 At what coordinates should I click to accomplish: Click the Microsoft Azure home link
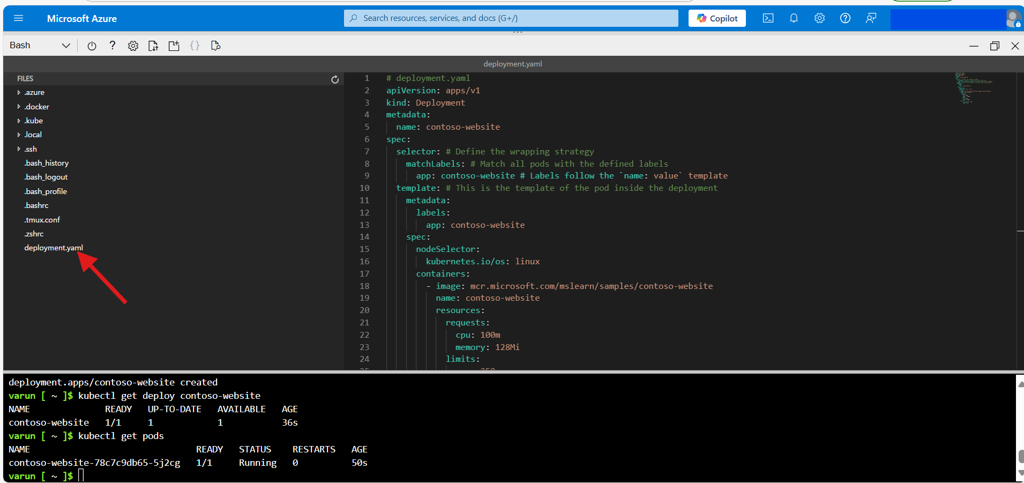[82, 18]
